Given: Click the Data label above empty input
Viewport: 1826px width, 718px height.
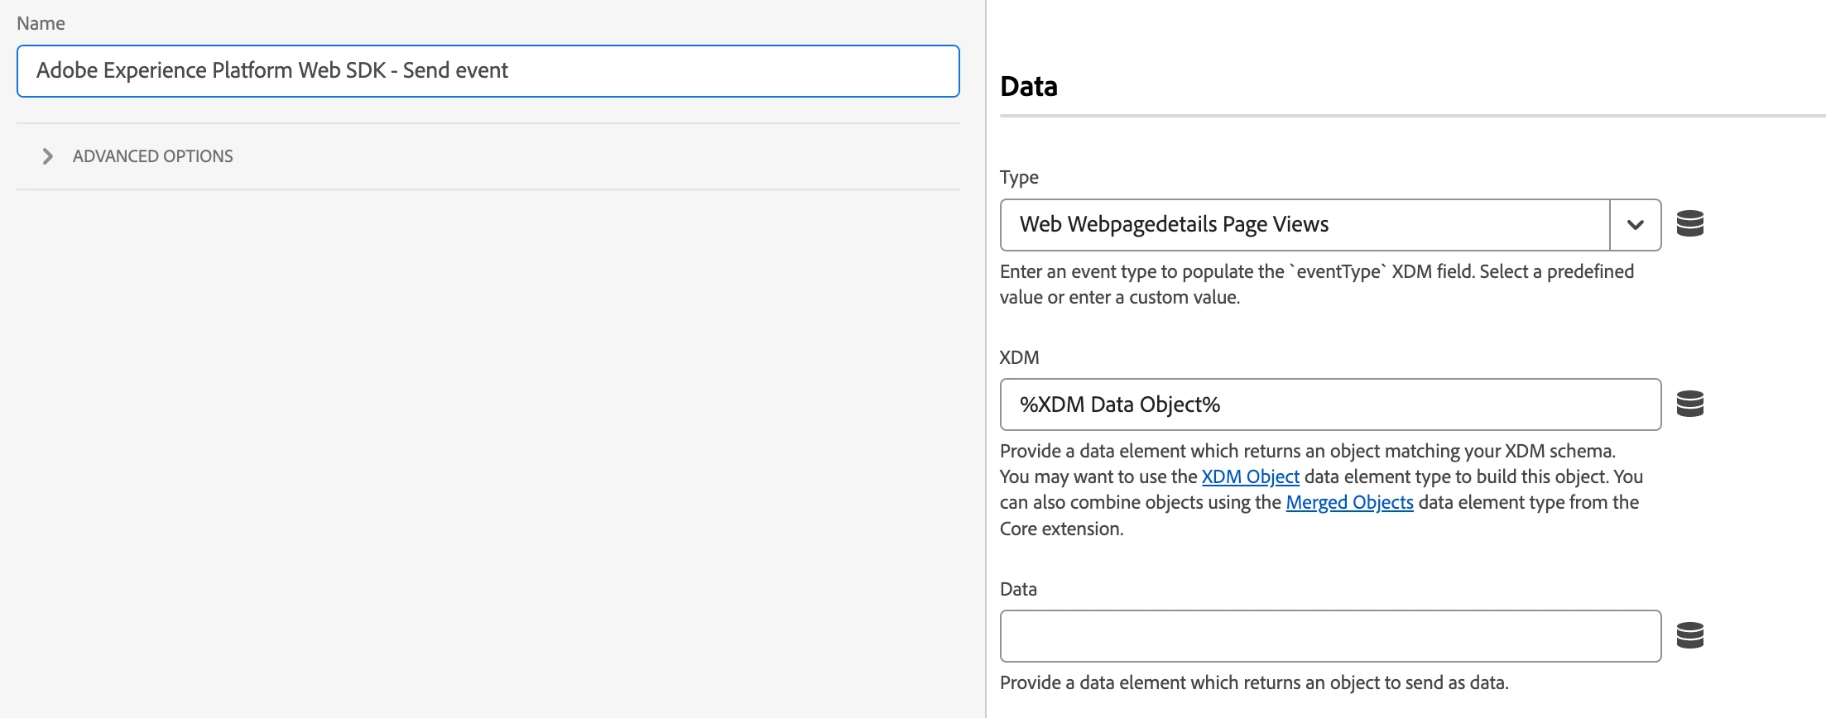Looking at the screenshot, I should [x=1018, y=589].
